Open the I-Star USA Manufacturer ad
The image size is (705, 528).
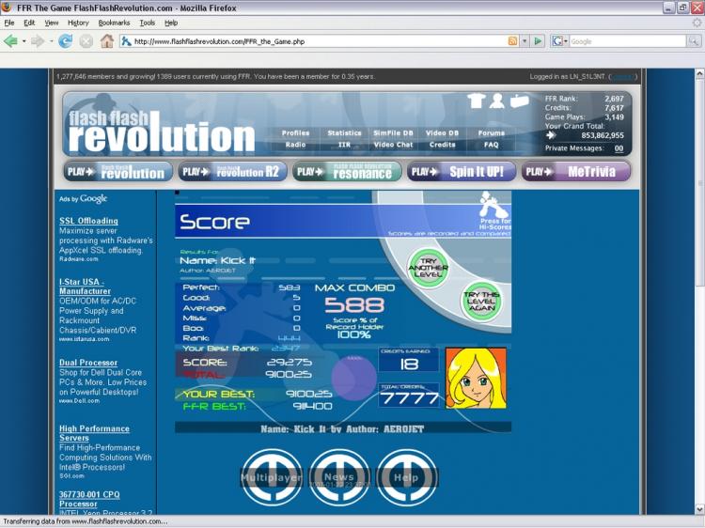[x=85, y=287]
